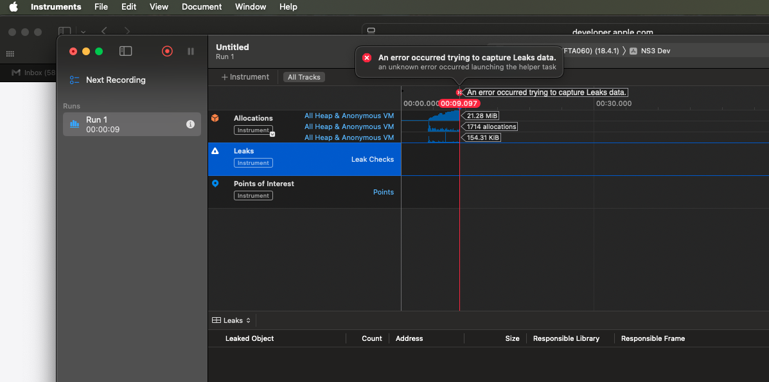Click the Leaks triangle instrument icon

[x=215, y=151]
